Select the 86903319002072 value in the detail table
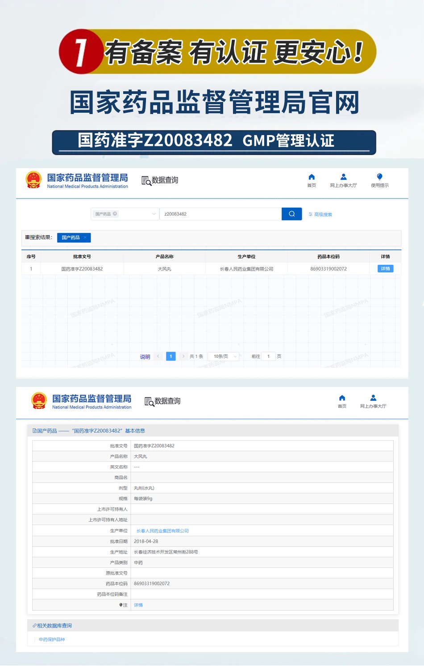 pos(152,584)
